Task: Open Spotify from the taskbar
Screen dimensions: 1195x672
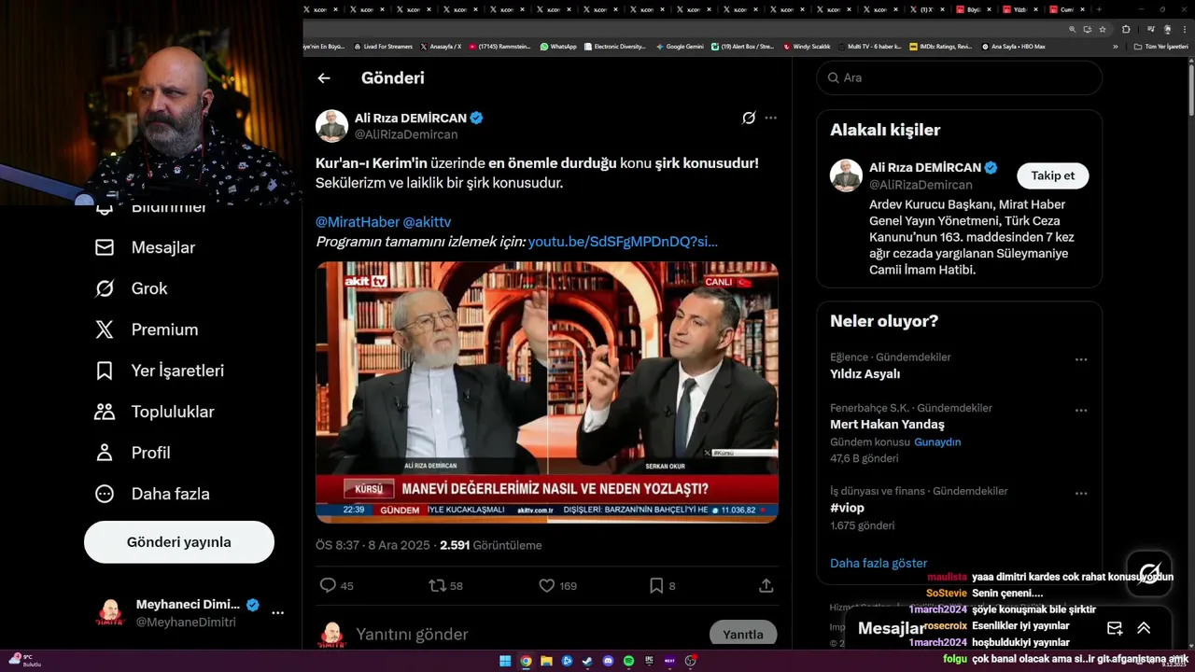Action: (x=628, y=661)
